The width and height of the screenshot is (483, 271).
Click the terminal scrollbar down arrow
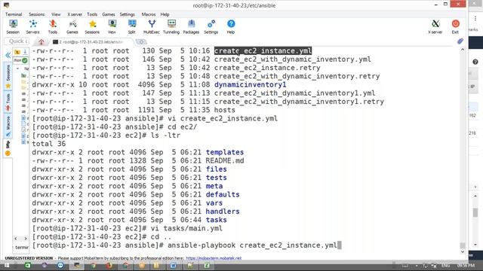click(x=463, y=251)
